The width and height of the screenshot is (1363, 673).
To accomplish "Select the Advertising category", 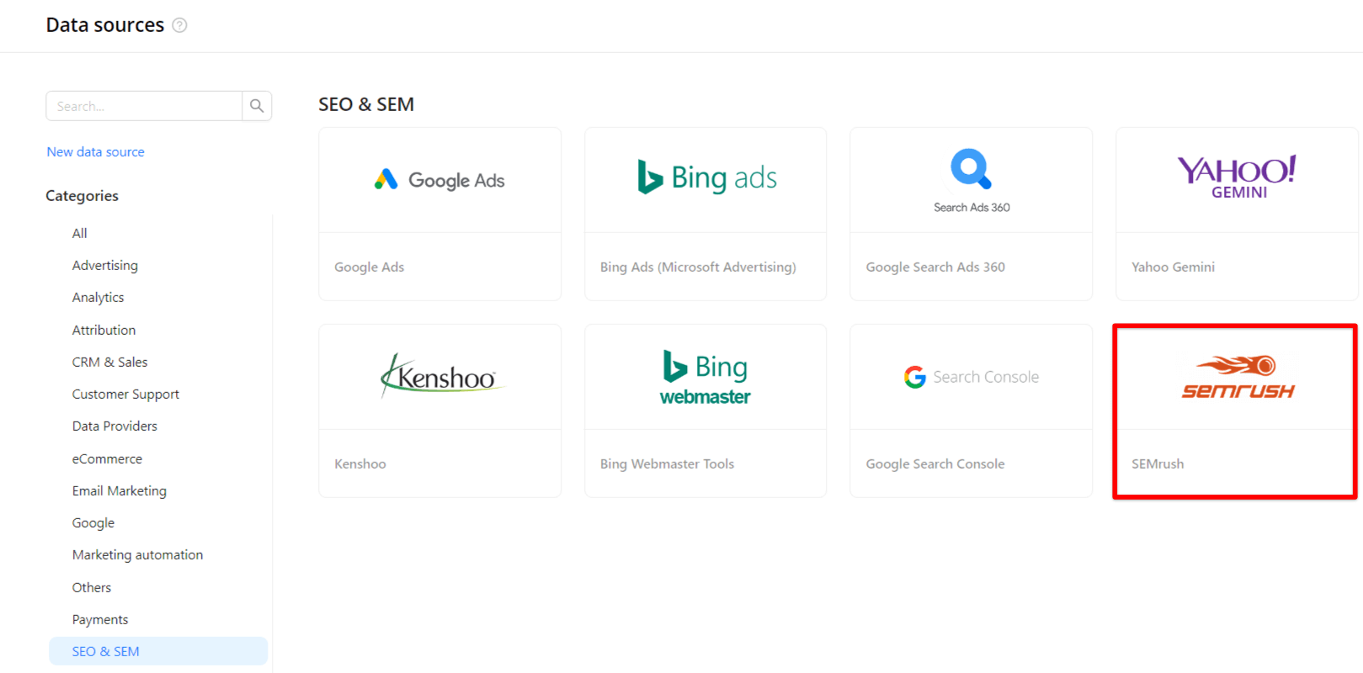I will point(104,265).
